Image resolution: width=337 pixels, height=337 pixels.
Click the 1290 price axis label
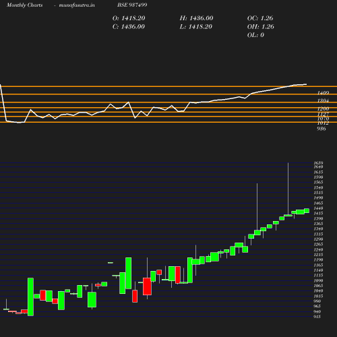(319, 239)
